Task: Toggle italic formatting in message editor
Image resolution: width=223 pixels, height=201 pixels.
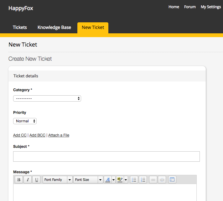Action: click(28, 180)
